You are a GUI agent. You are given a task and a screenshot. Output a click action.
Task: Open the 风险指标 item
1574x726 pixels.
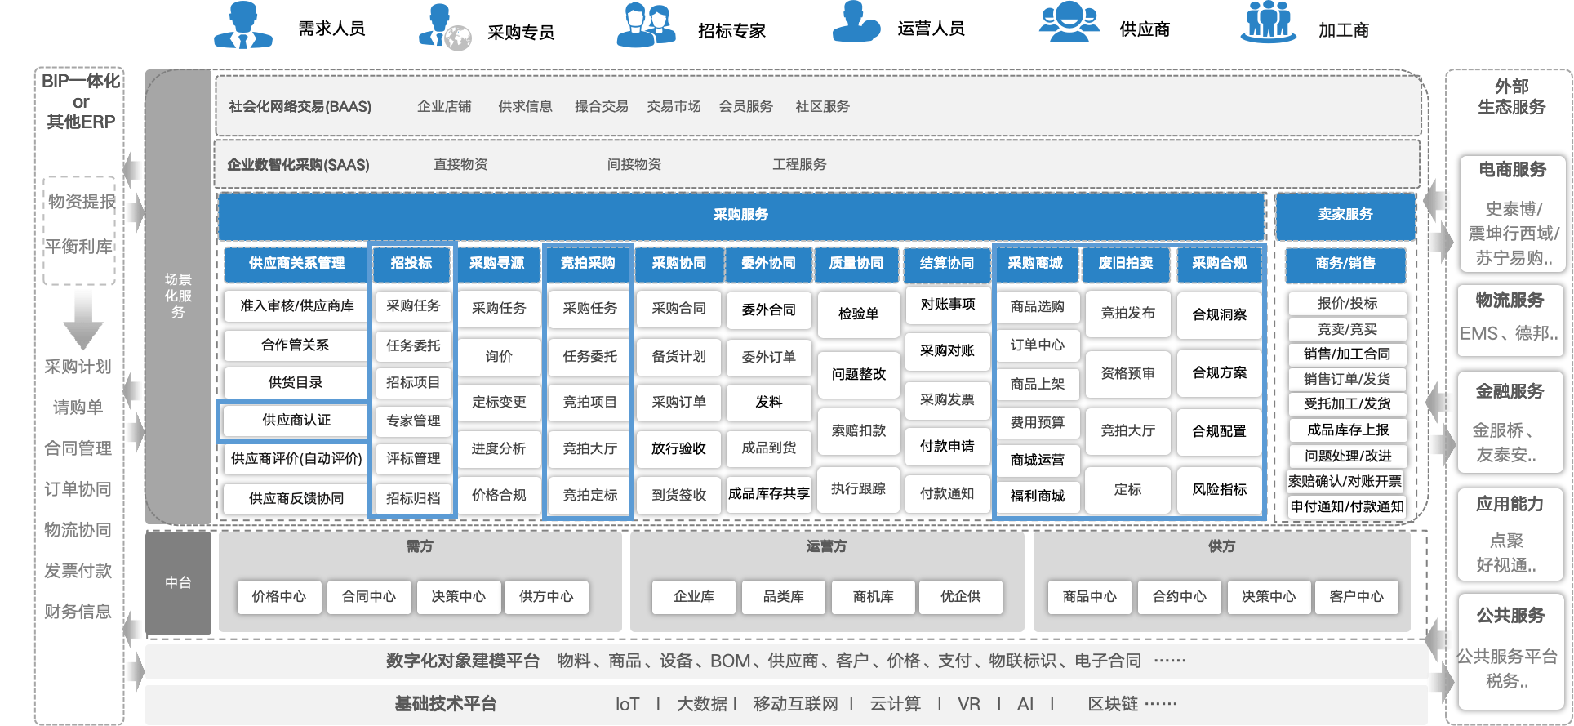(x=1219, y=489)
